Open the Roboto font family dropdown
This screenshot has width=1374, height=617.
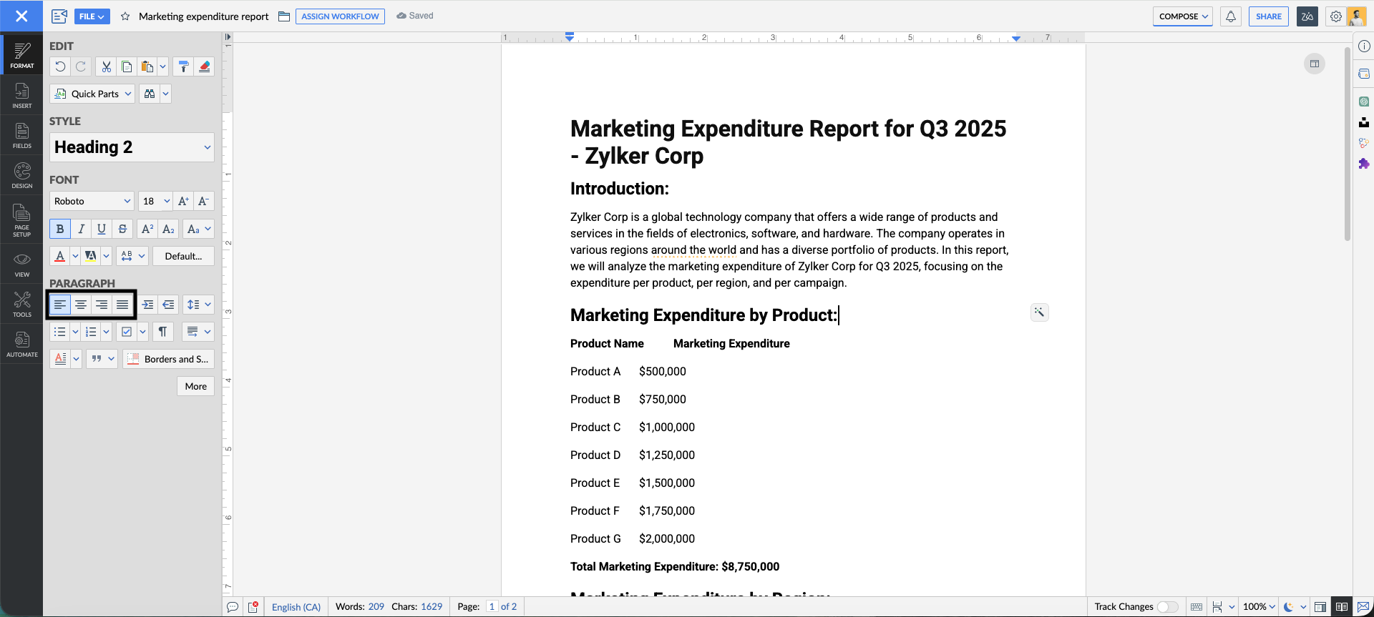point(92,202)
